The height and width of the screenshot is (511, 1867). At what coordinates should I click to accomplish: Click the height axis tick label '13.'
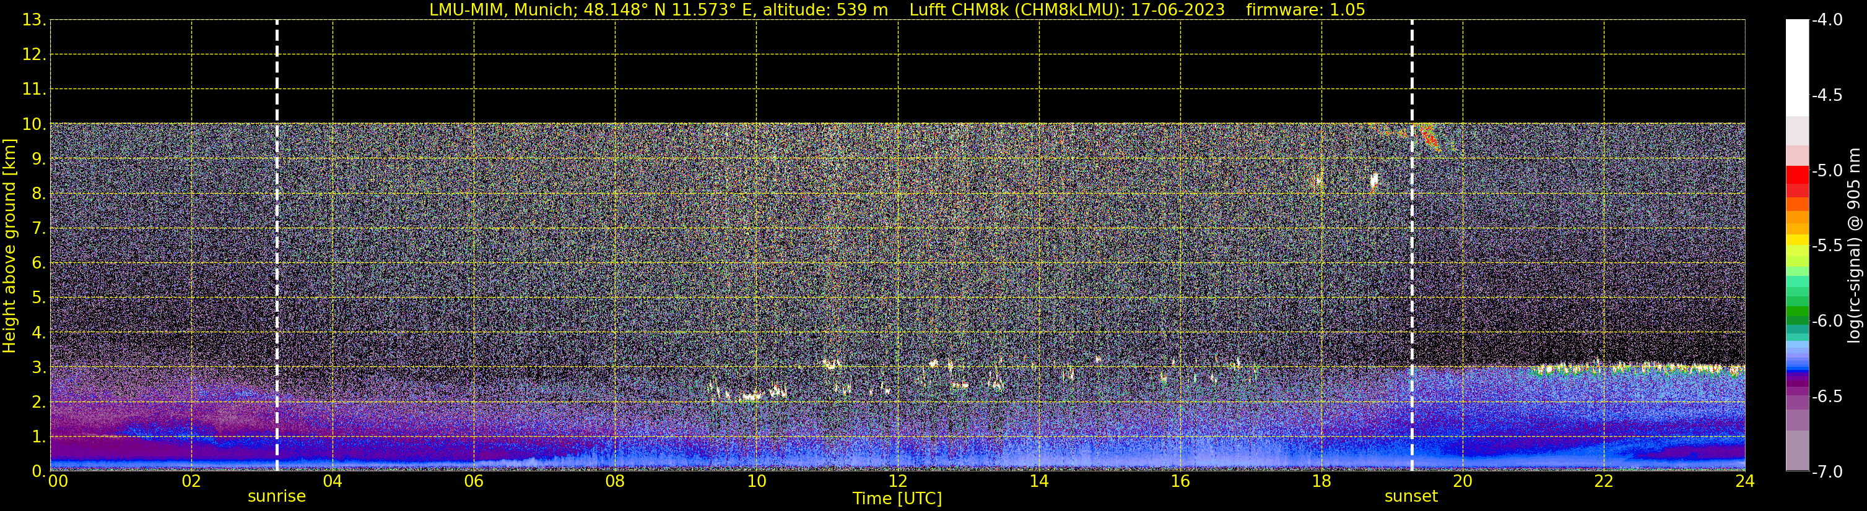pyautogui.click(x=34, y=20)
